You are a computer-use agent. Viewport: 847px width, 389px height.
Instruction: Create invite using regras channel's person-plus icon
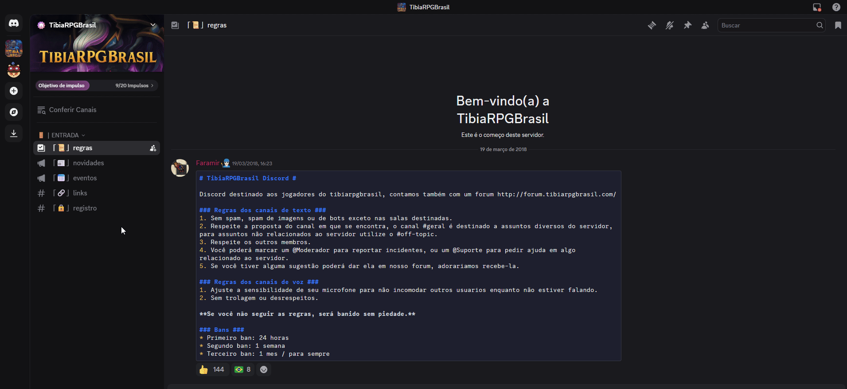153,148
